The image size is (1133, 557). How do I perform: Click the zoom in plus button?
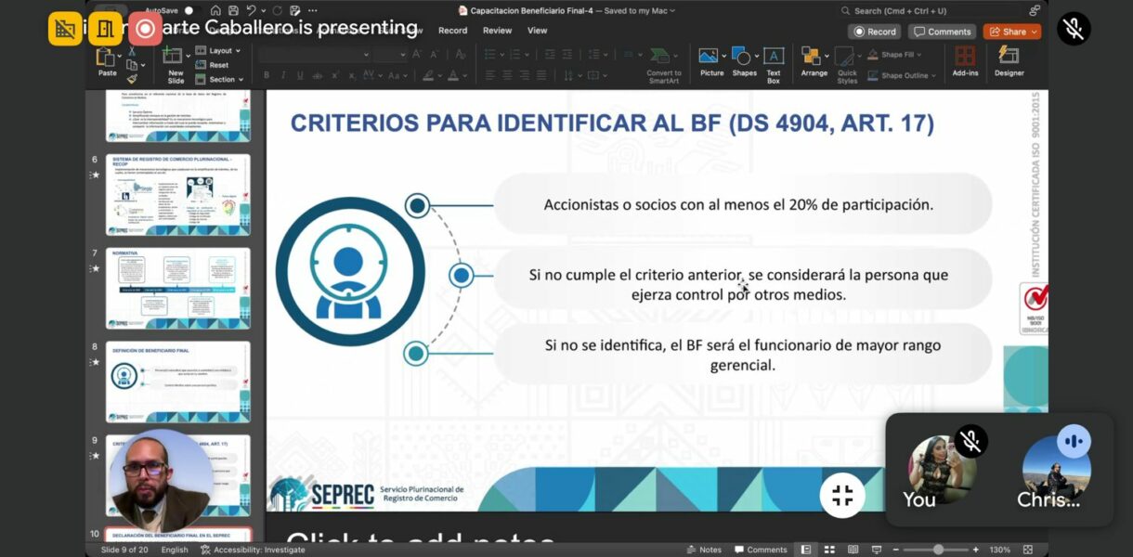[975, 550]
